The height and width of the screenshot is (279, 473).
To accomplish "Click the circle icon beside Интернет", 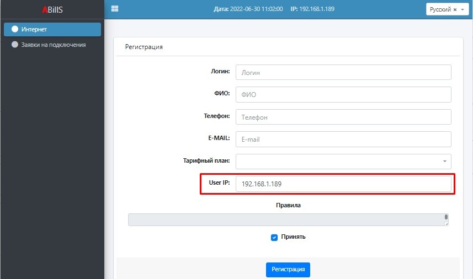I will coord(15,29).
